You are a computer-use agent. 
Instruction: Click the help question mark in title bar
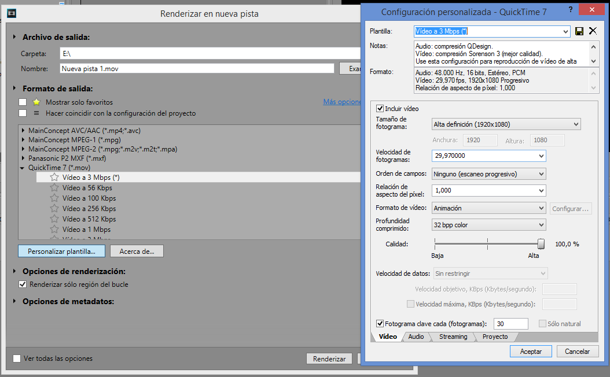click(x=572, y=11)
